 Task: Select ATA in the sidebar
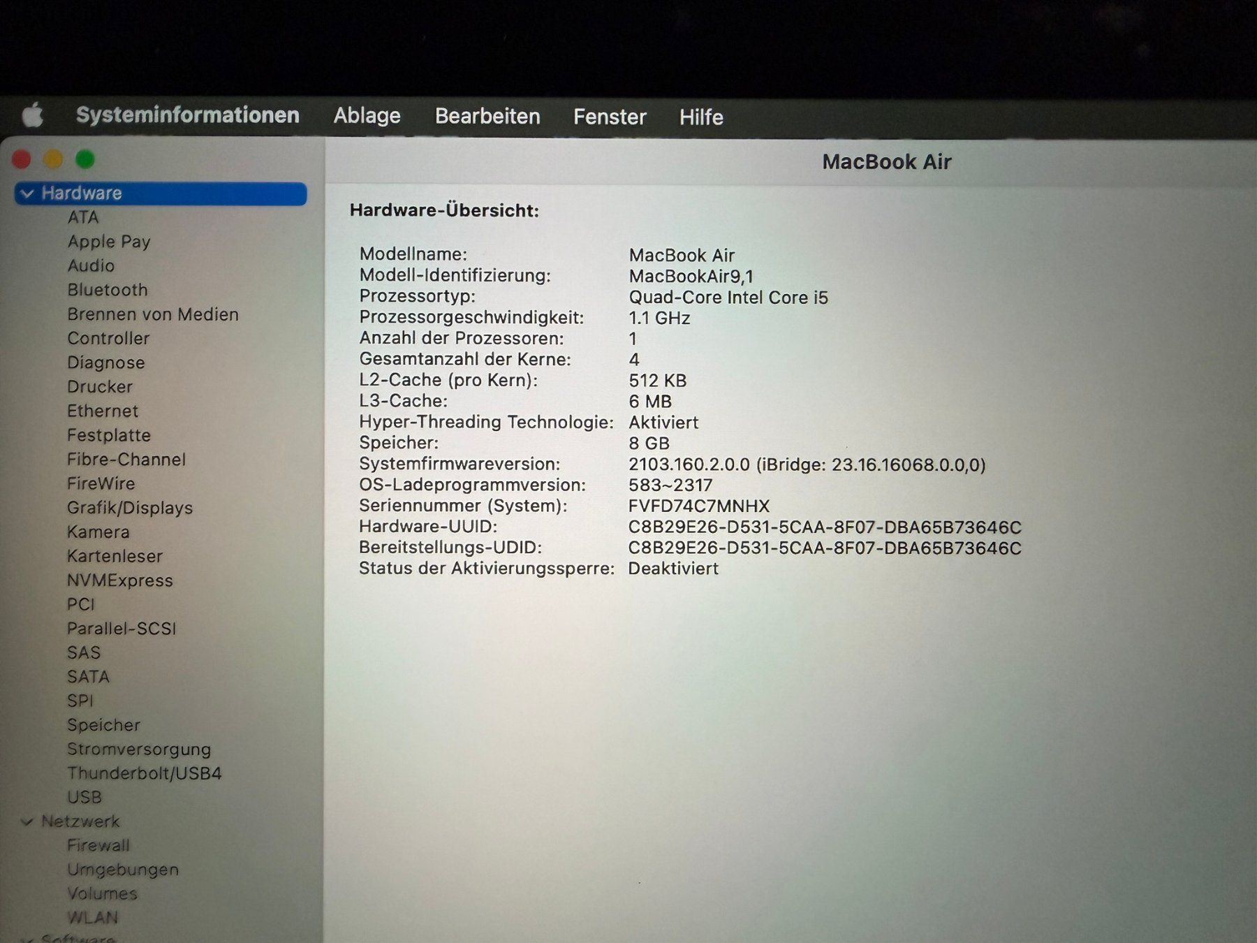click(83, 217)
